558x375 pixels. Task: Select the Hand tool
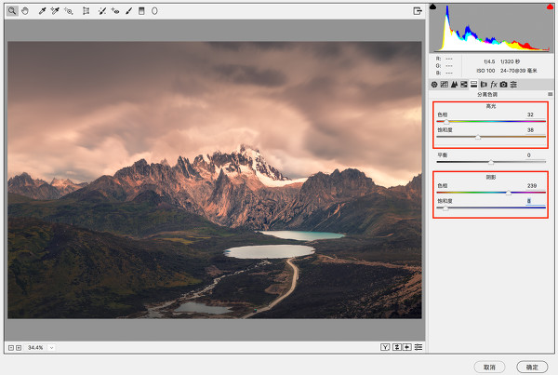25,11
